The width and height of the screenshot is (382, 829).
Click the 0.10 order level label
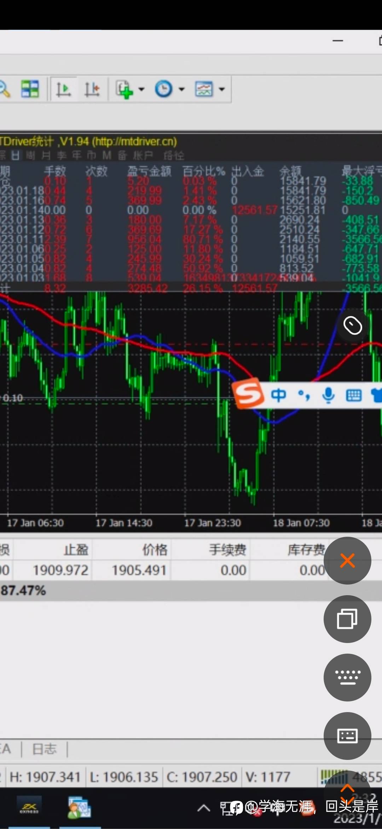12,398
